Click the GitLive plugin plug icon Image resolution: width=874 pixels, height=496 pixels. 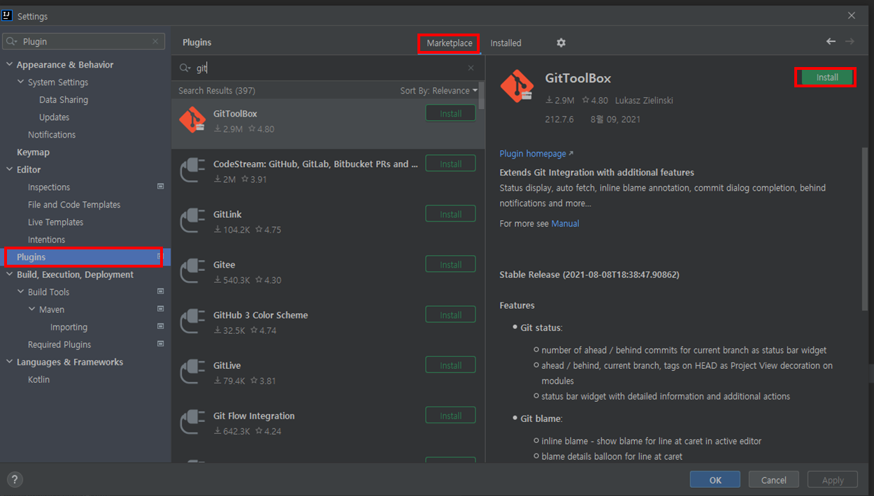coord(192,372)
